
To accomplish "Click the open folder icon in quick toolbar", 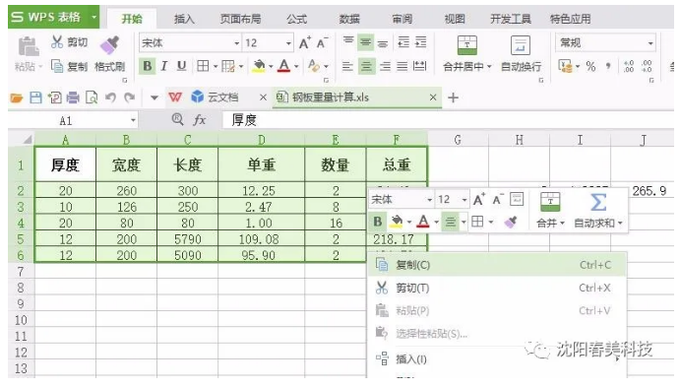I will click(x=16, y=97).
